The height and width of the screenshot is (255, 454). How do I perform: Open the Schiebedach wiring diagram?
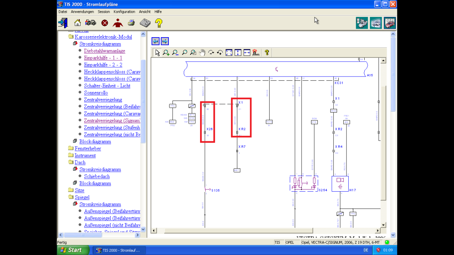click(x=96, y=176)
